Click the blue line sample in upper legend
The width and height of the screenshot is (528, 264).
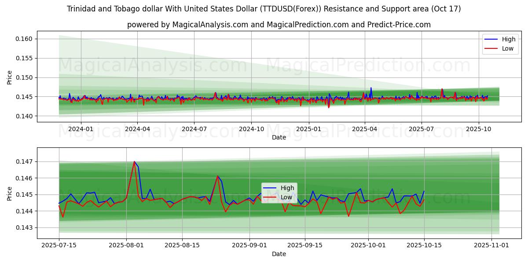pos(491,39)
